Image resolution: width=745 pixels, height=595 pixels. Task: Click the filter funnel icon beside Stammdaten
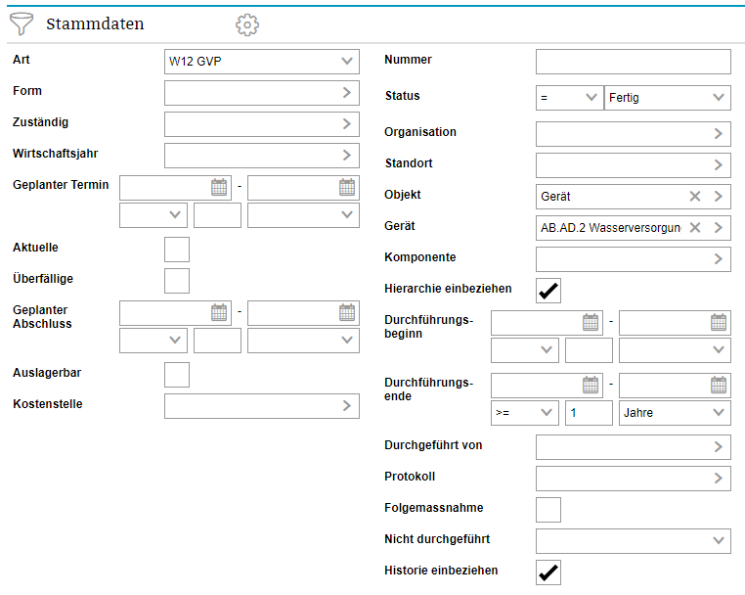(x=21, y=23)
